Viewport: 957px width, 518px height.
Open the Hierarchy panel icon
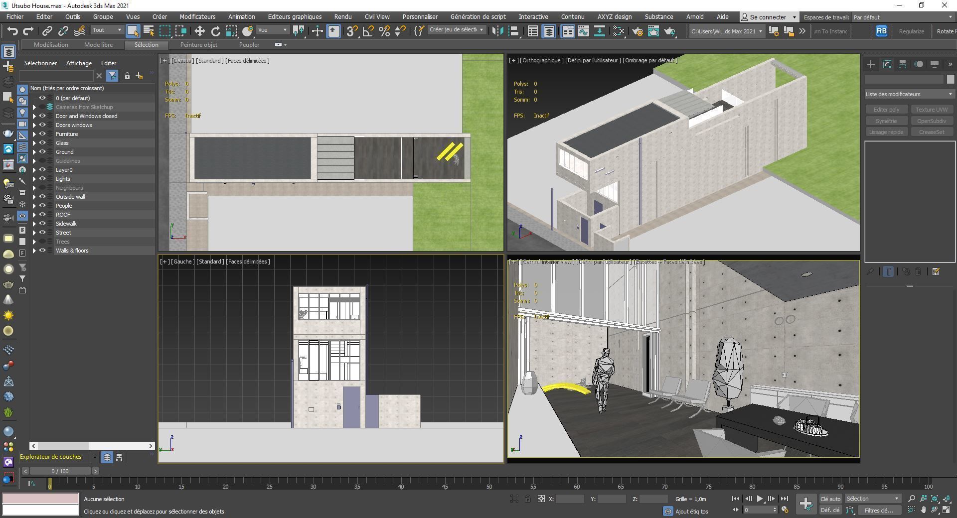pyautogui.click(x=902, y=64)
